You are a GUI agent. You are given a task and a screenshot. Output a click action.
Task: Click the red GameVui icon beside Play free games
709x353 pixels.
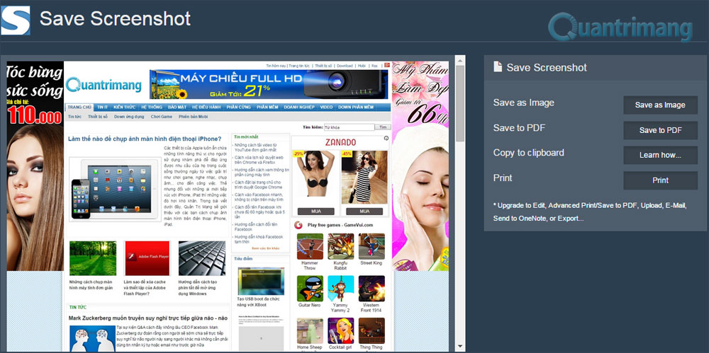[298, 225]
